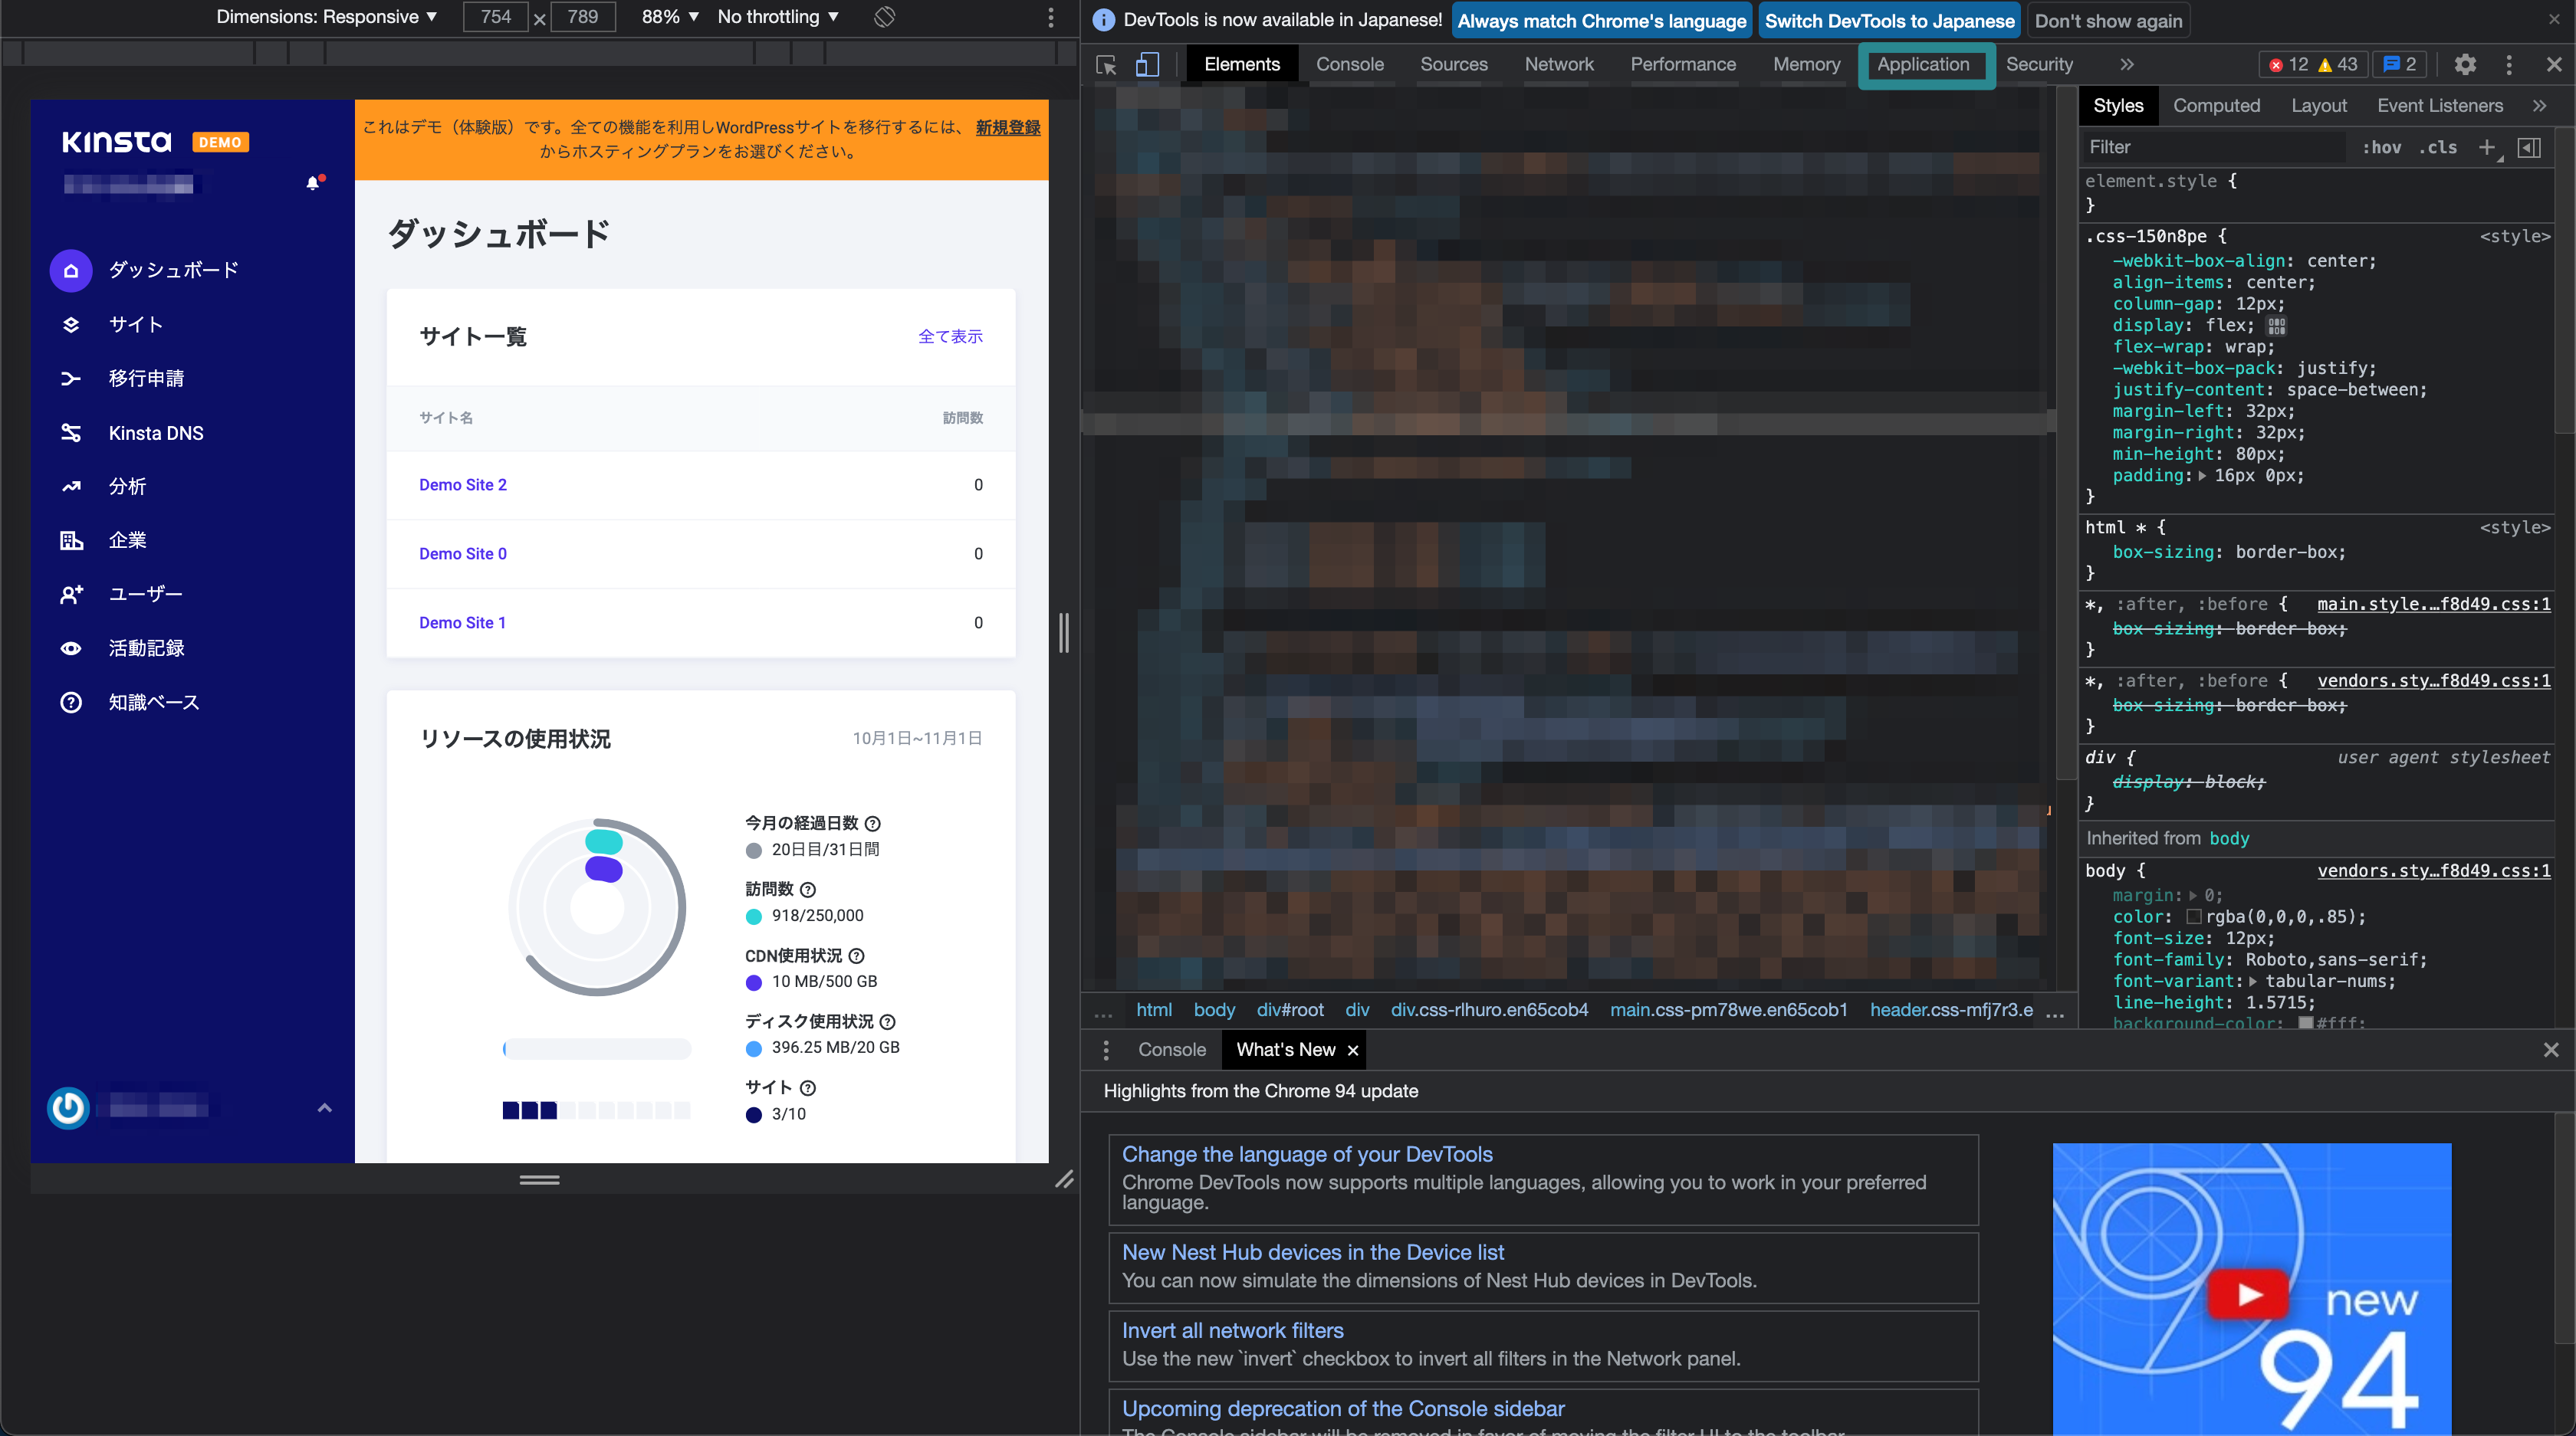
Task: Toggle computed styles sidebar pane icon
Action: (x=2529, y=148)
